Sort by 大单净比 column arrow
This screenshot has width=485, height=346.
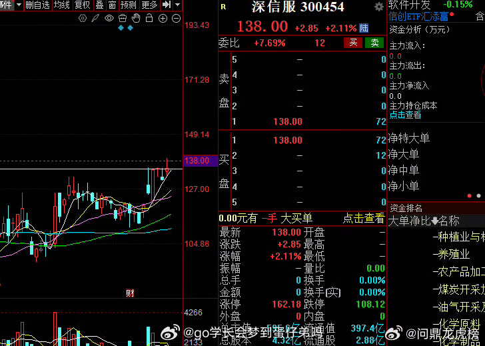click(434, 221)
